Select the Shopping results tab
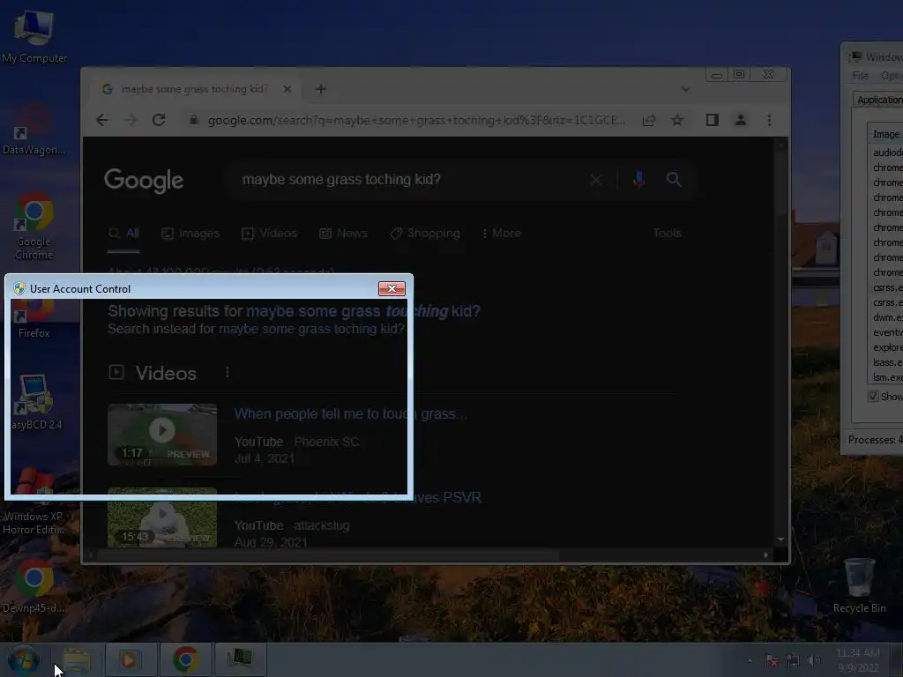Image resolution: width=903 pixels, height=677 pixels. pos(425,233)
